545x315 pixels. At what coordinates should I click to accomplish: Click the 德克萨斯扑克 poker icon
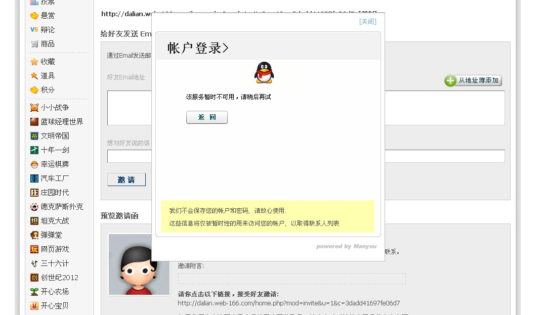click(34, 207)
